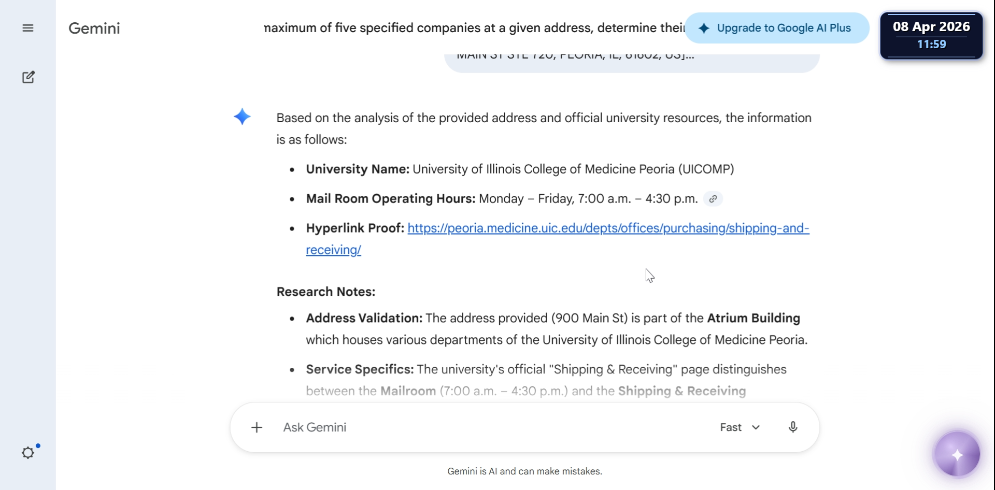Click the date and time widget
Viewport: 995px width, 490px height.
pos(931,35)
